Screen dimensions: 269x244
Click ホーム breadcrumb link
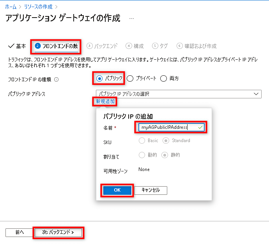tap(11, 7)
